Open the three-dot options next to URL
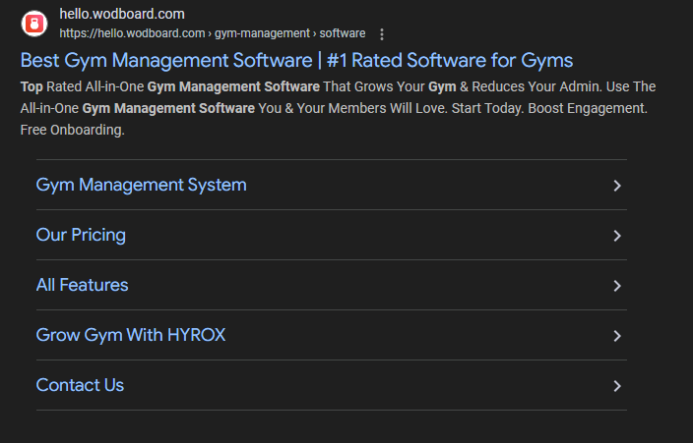693x443 pixels. (382, 34)
